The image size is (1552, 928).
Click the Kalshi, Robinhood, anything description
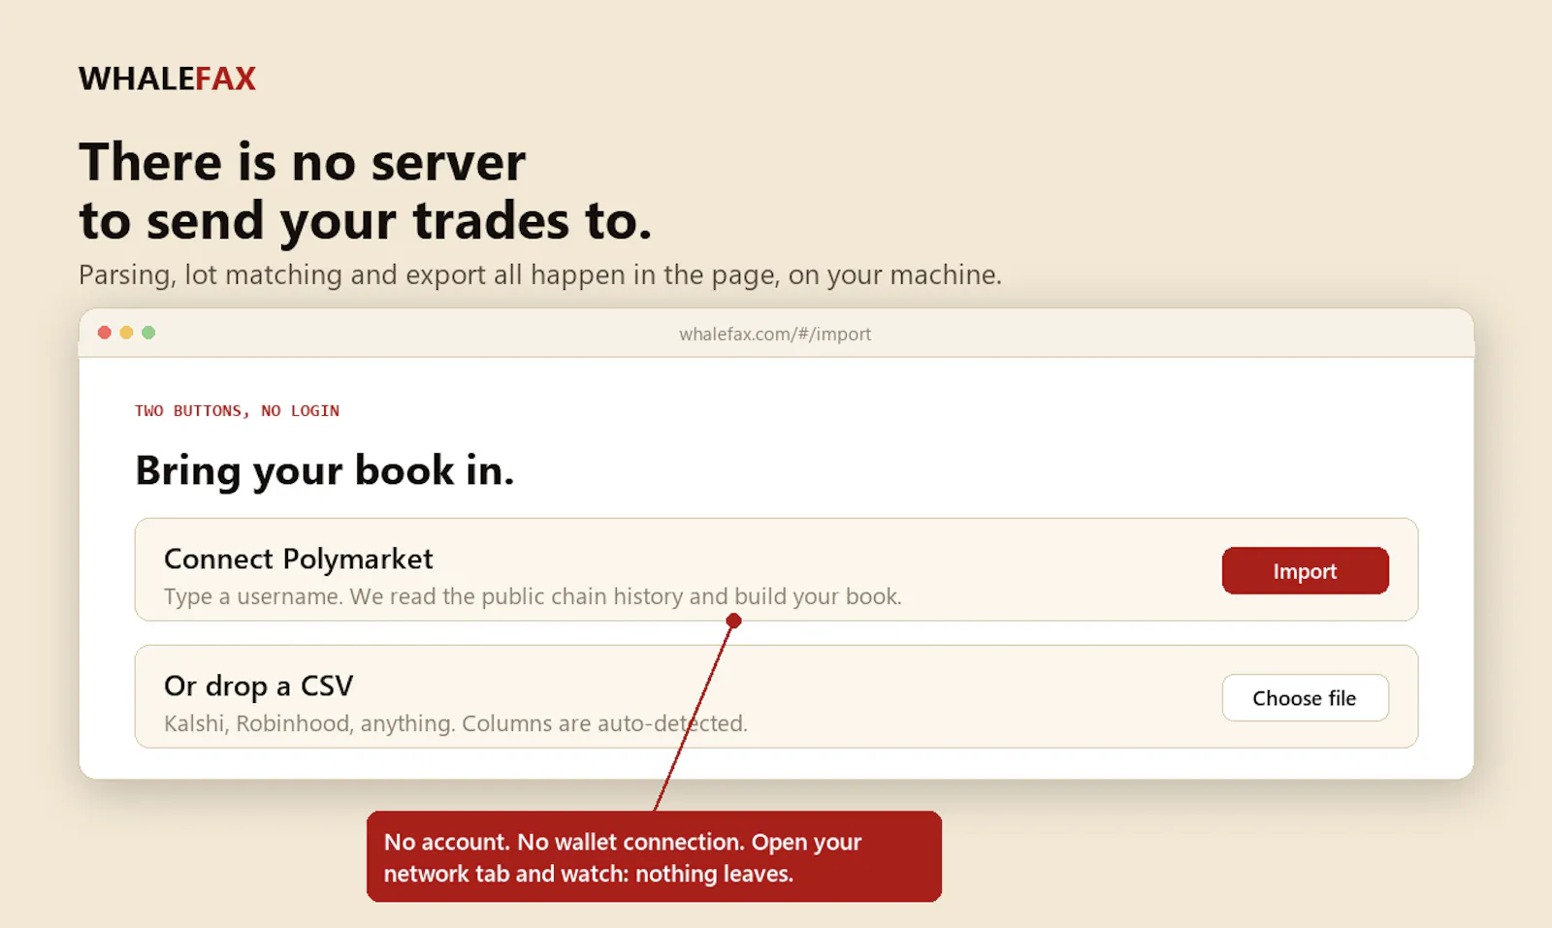456,723
